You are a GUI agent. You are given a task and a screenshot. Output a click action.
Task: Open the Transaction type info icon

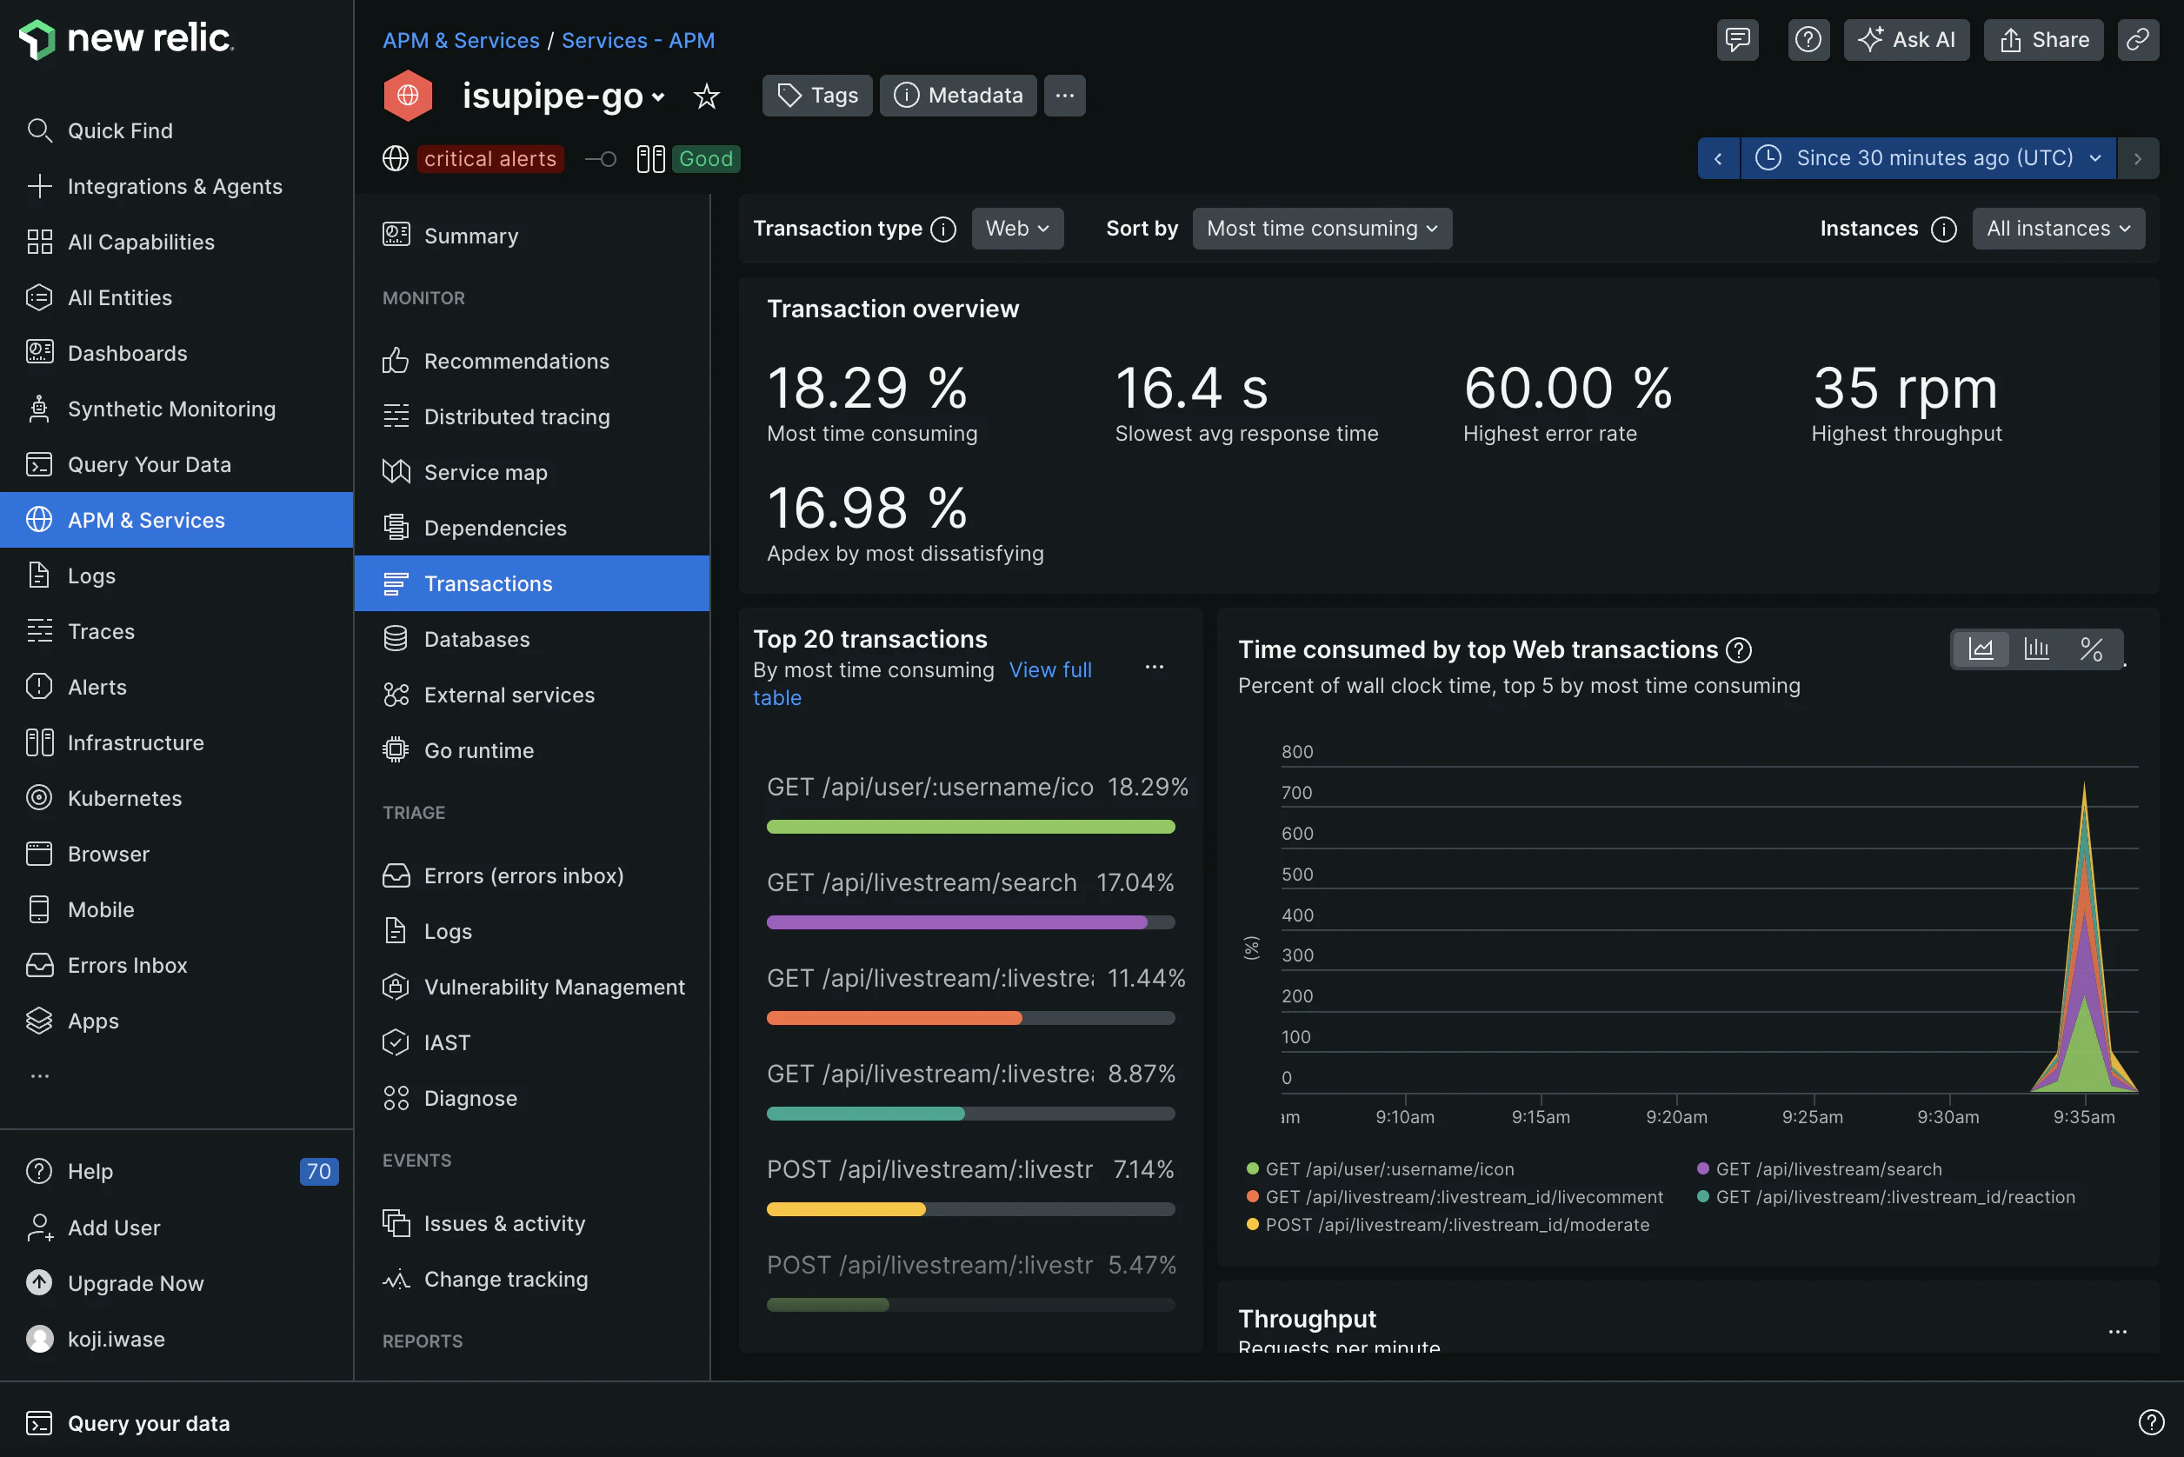point(943,229)
